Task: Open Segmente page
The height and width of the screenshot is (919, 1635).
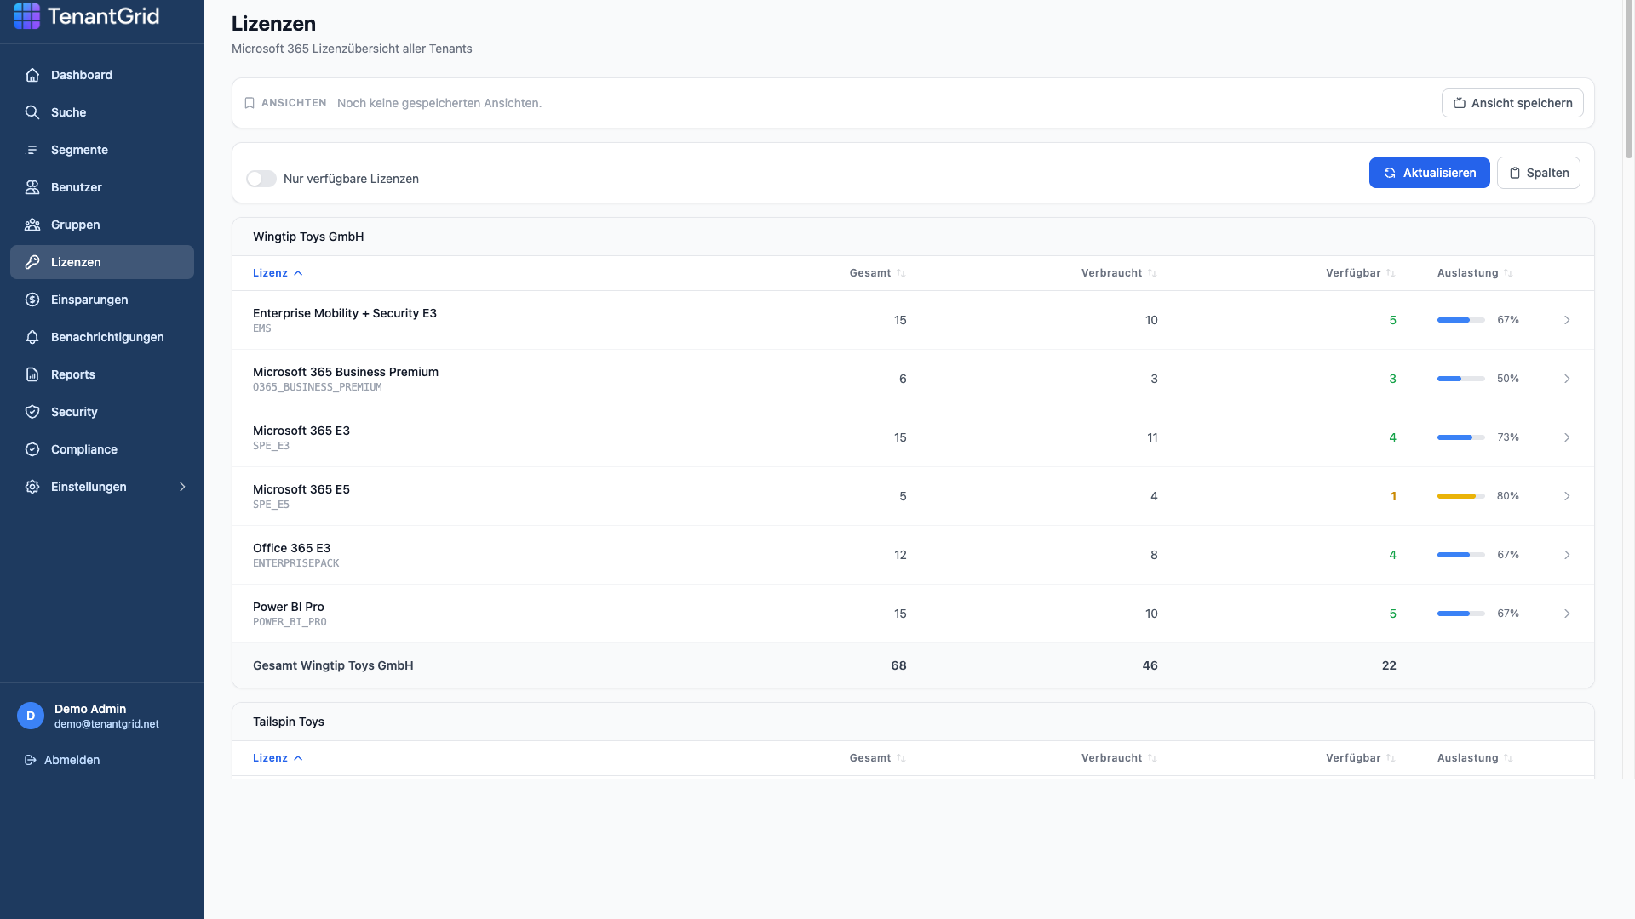Action: (102, 150)
